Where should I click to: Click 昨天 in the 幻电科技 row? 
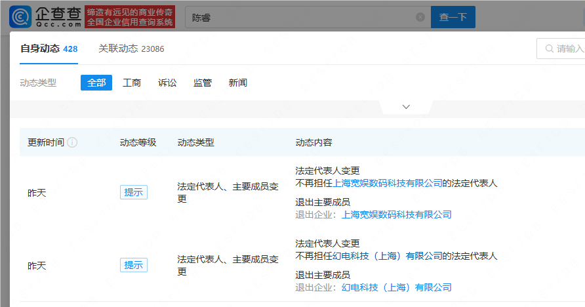point(37,266)
